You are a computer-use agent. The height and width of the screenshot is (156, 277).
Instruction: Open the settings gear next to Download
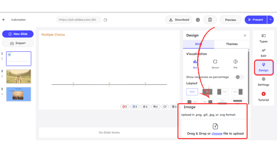tap(198, 19)
